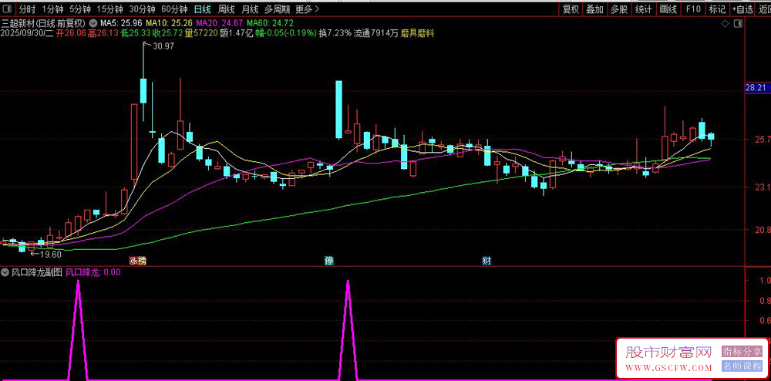Switch to 周线 weekly tab
This screenshot has height=381, width=771.
pyautogui.click(x=226, y=8)
